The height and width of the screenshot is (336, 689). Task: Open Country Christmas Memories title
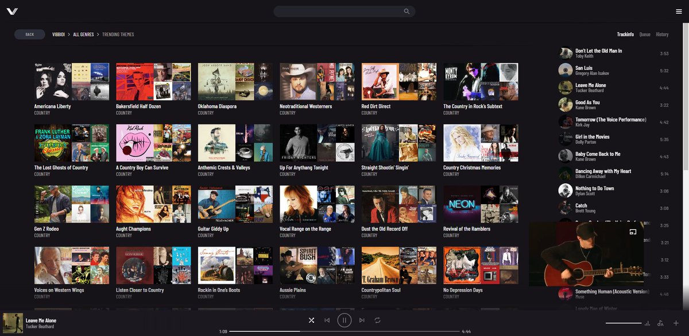pyautogui.click(x=472, y=168)
